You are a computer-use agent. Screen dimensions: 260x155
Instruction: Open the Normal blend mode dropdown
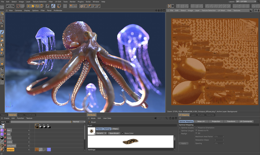[x=79, y=122]
